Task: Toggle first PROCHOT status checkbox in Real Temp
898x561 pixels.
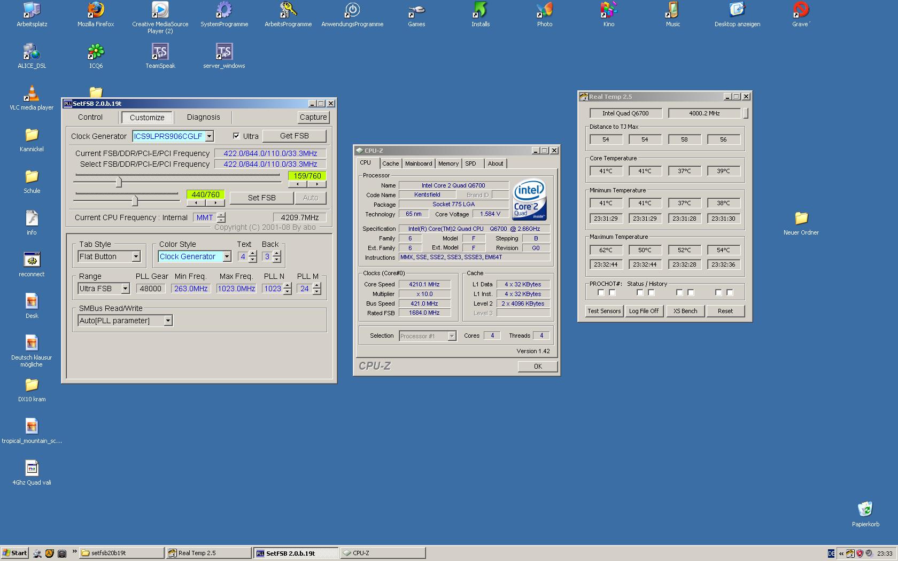Action: (x=601, y=292)
